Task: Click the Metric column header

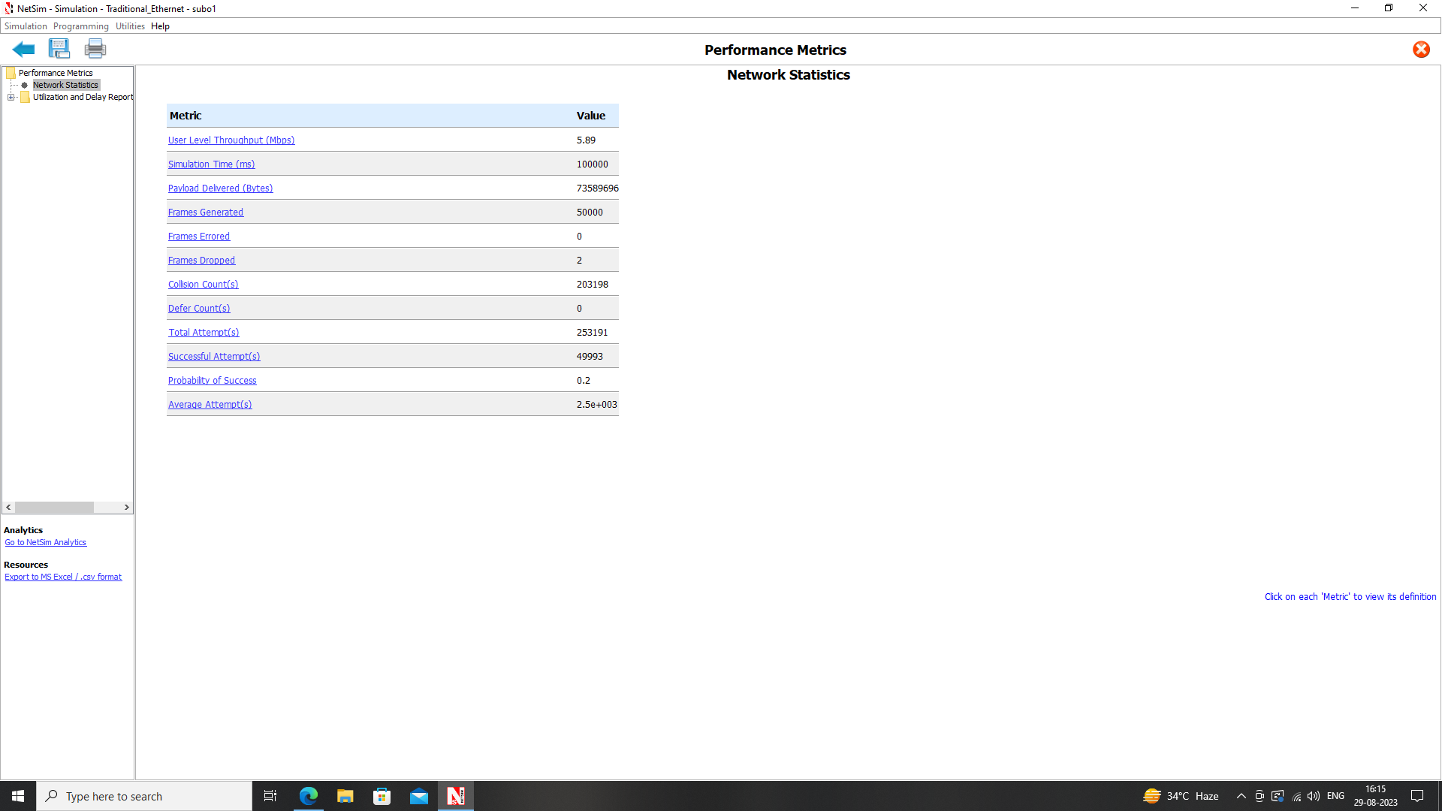Action: (x=186, y=116)
